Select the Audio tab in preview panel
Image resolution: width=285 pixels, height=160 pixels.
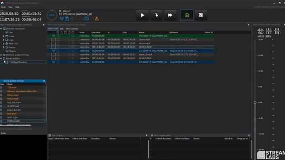click(3, 133)
